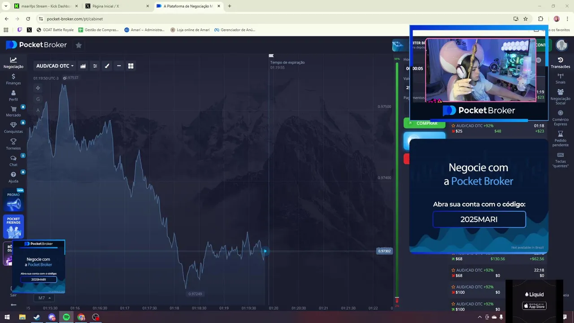Open the Negociação Social panel
This screenshot has width=574, height=323.
tap(561, 97)
